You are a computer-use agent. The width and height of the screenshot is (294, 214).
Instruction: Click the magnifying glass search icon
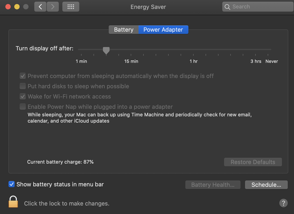pyautogui.click(x=227, y=7)
